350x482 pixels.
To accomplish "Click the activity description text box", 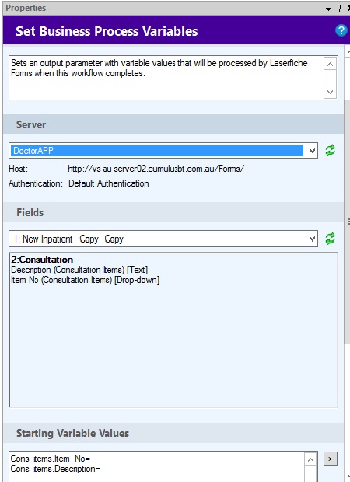I will click(x=166, y=78).
